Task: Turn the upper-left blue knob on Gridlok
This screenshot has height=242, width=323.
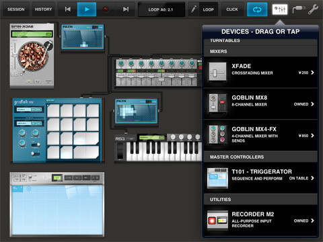Action: [x=22, y=133]
